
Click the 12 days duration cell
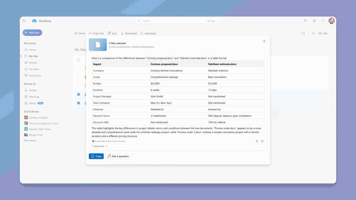[212, 90]
